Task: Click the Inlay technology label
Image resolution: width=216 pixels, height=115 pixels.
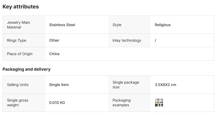Action: pos(127,40)
